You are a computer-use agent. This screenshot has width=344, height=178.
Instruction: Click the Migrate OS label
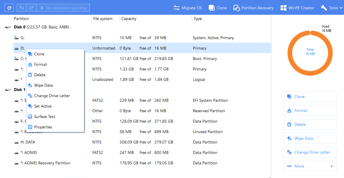click(192, 8)
